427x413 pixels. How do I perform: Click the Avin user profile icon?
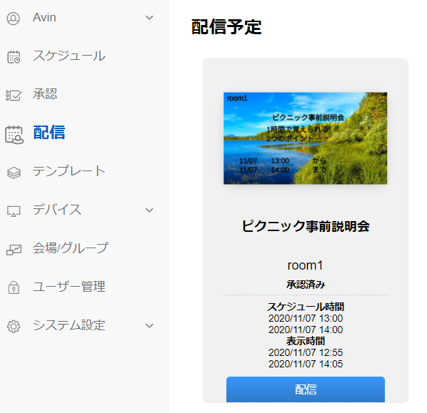(13, 19)
